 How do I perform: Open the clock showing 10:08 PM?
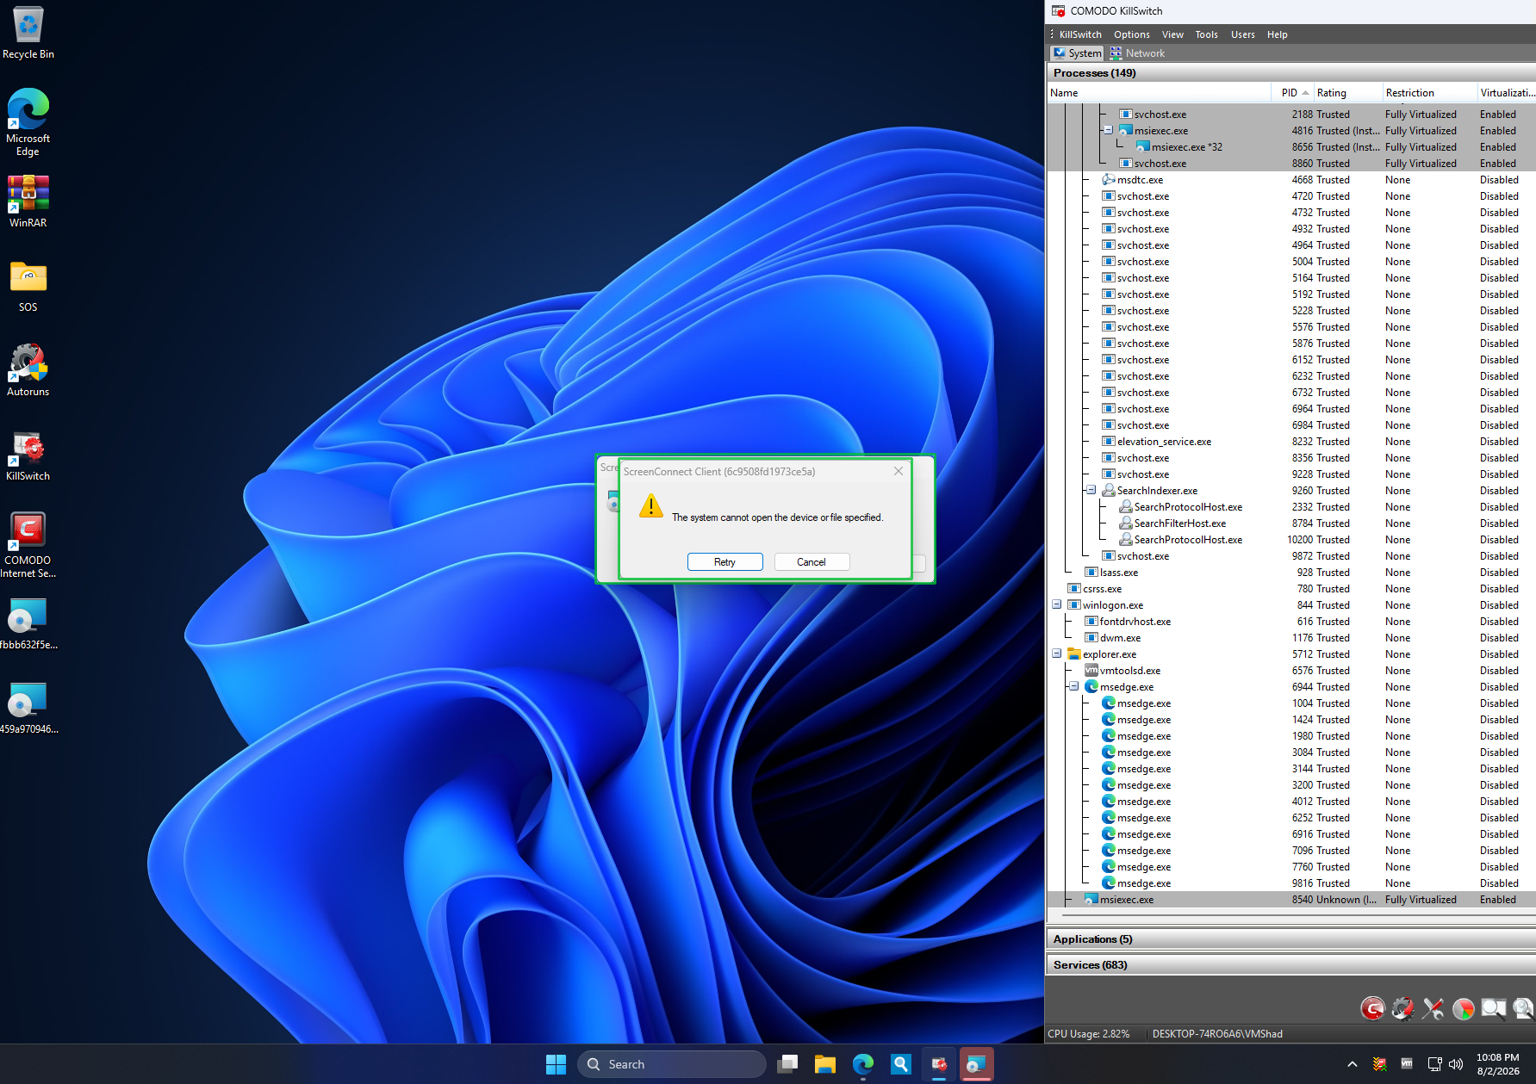point(1498,1064)
